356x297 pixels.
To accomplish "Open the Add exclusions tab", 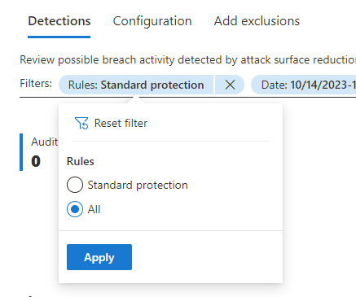I will pos(257,21).
